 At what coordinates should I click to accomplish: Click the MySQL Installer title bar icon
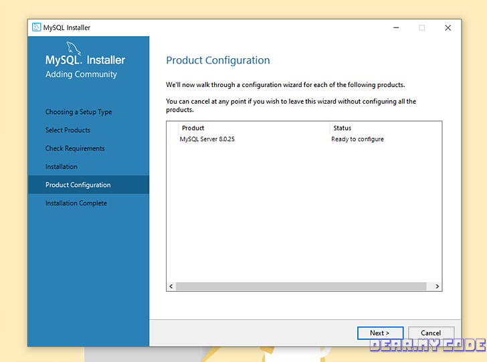pyautogui.click(x=36, y=27)
